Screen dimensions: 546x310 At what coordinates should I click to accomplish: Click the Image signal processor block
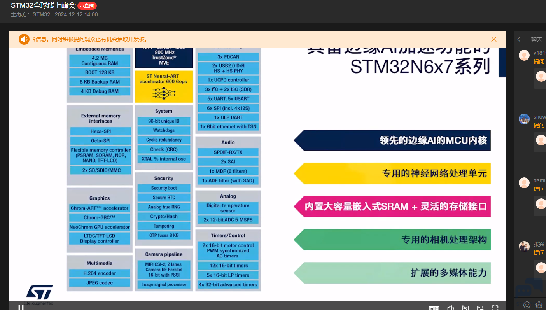coord(164,285)
